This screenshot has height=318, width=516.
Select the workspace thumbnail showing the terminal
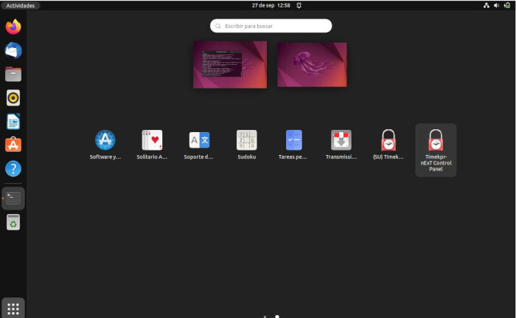[x=230, y=64]
